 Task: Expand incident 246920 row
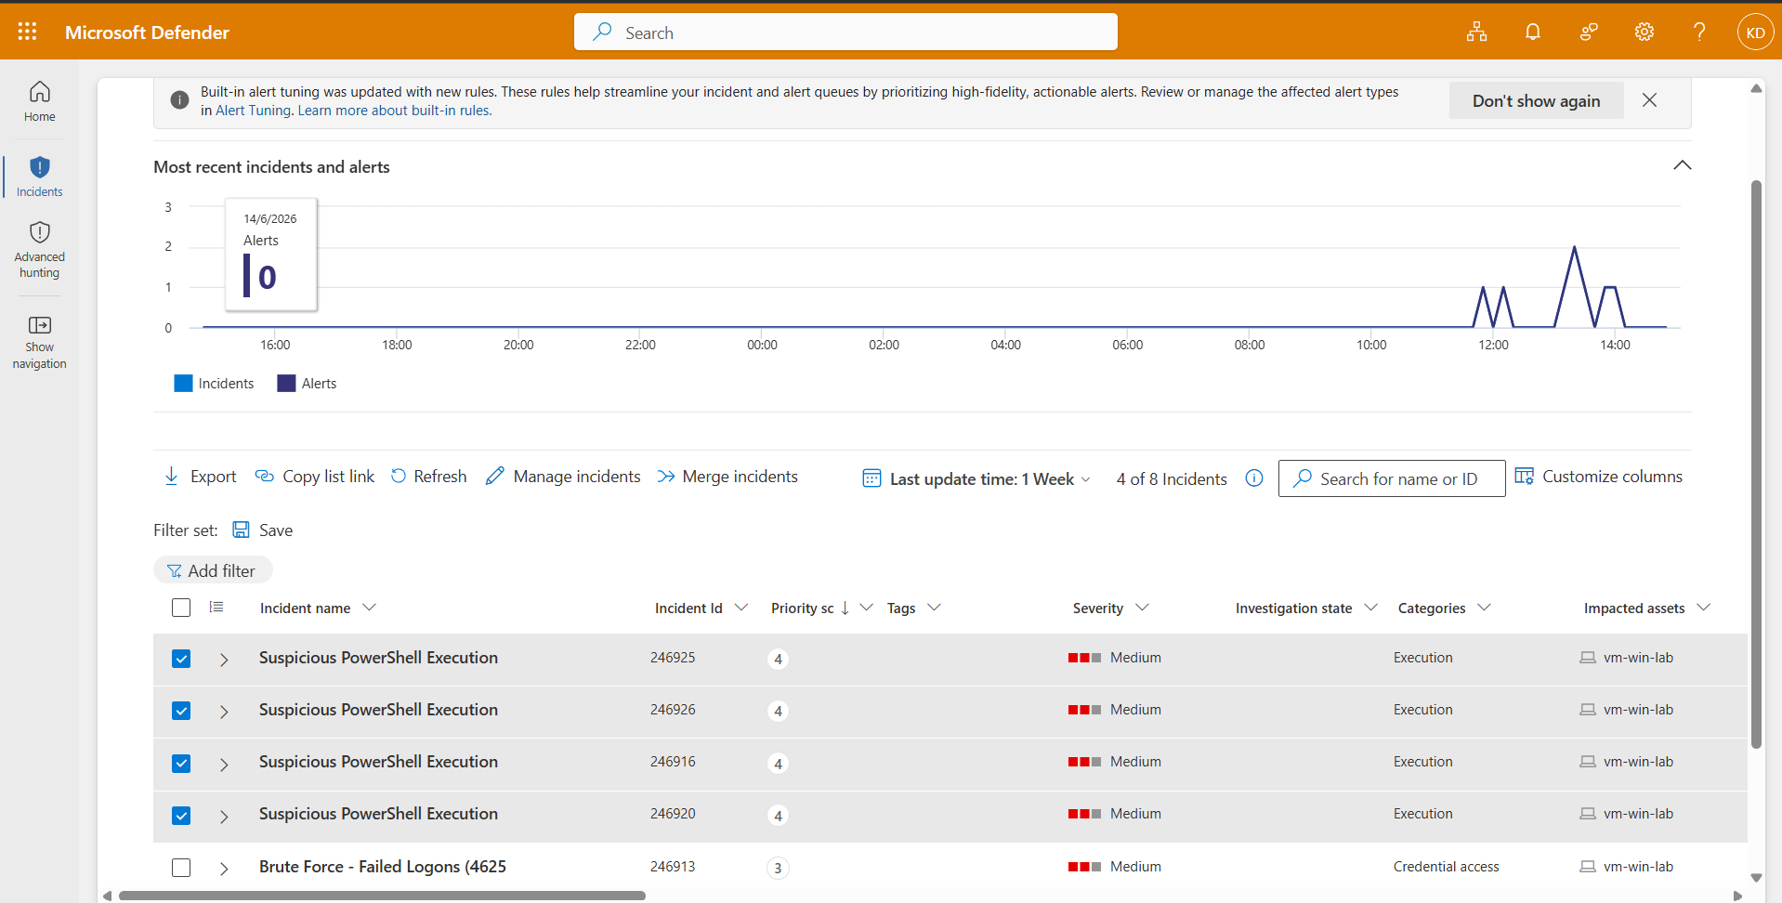point(224,817)
